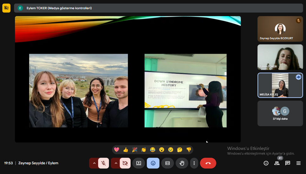Send the thumbs down reaction
The image size is (306, 174).
189,150
